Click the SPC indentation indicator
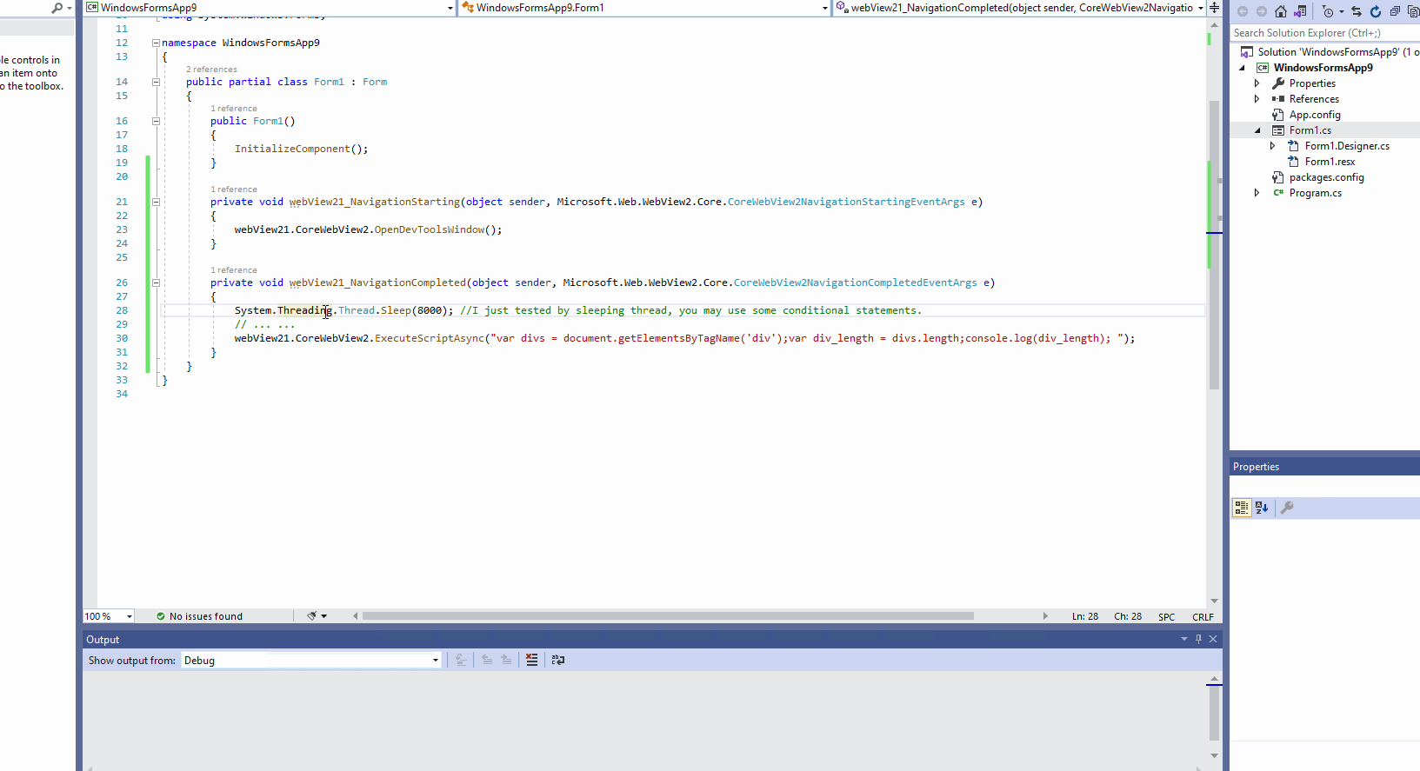The width and height of the screenshot is (1420, 771). pos(1166,617)
